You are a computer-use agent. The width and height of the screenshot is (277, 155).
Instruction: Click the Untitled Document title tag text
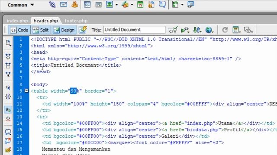point(74,65)
